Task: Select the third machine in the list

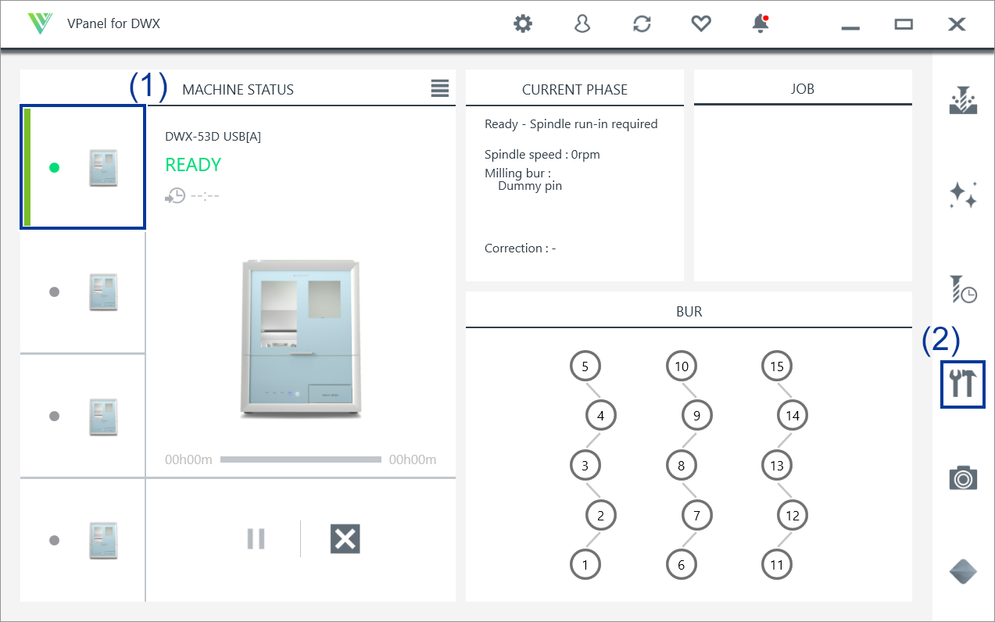Action: click(x=83, y=416)
